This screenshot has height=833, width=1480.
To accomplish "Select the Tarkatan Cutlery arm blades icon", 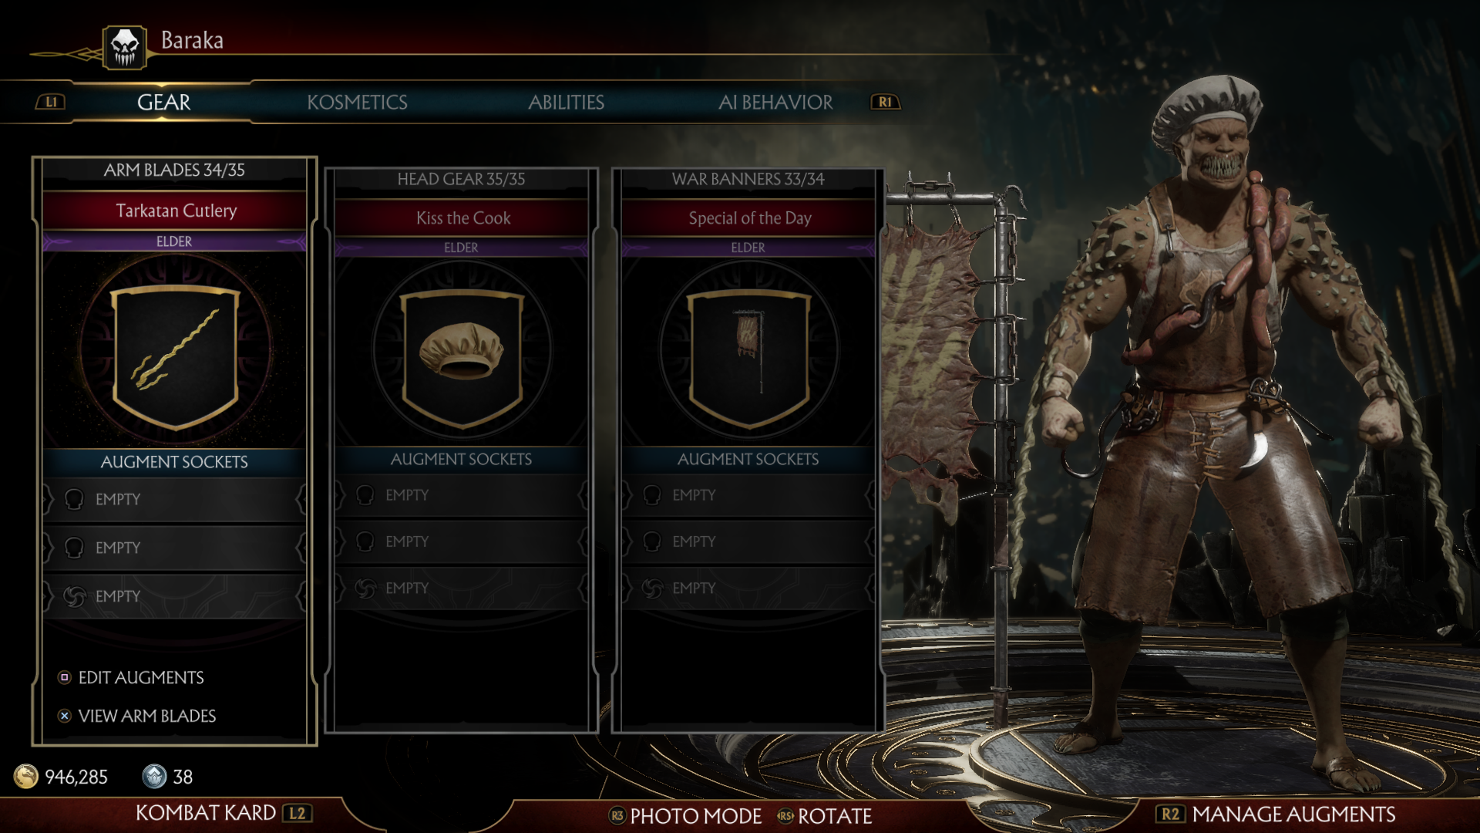I will click(176, 355).
